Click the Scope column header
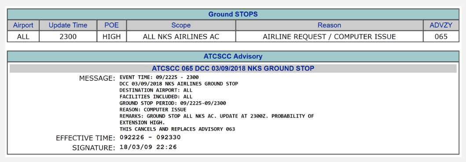This screenshot has height=162, width=466. point(181,25)
